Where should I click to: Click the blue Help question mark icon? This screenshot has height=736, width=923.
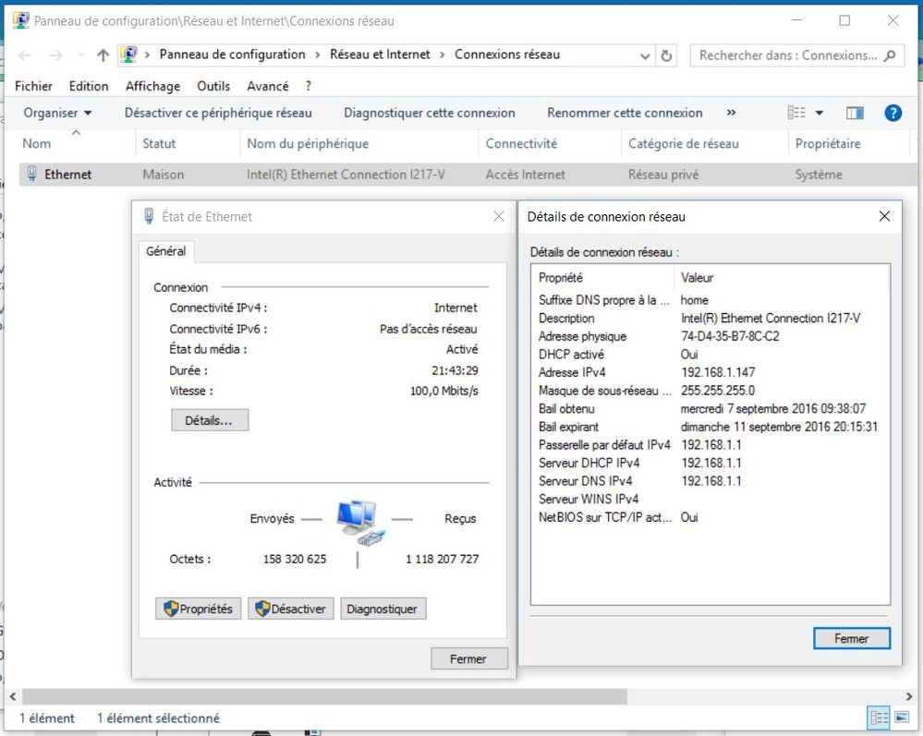[893, 113]
